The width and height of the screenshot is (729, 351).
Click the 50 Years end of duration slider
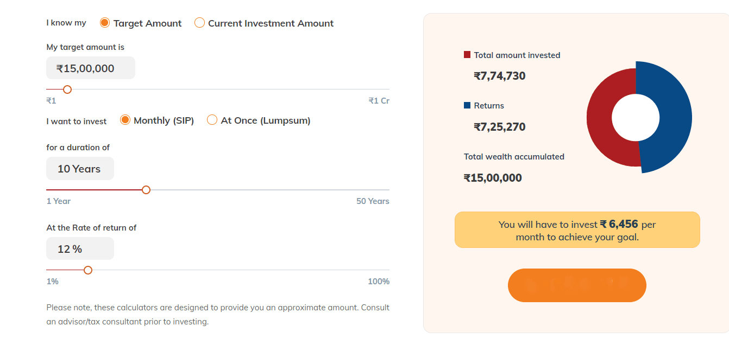373,201
